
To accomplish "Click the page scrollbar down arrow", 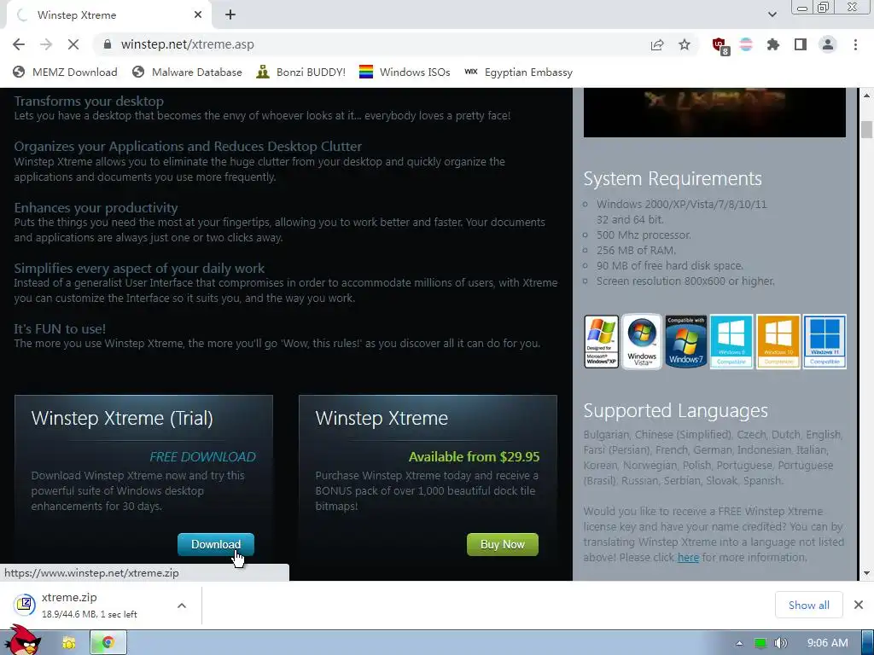I will [866, 573].
